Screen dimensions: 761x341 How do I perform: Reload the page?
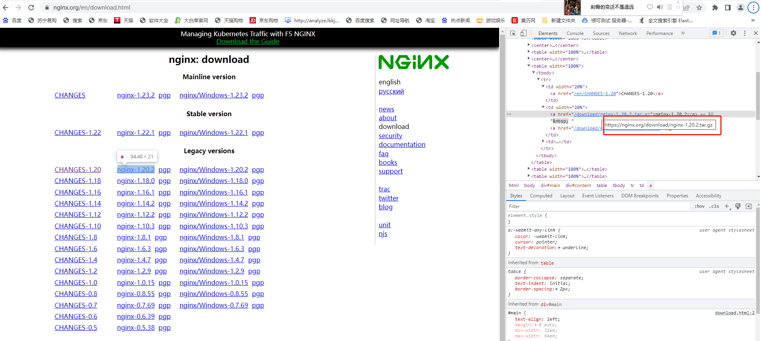(31, 8)
